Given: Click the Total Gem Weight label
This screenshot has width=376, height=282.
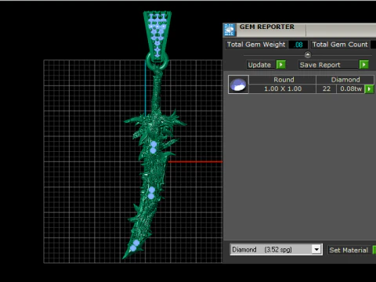Looking at the screenshot, I should 256,45.
